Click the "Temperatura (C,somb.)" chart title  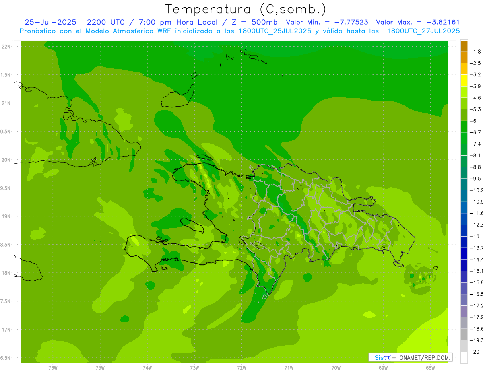pyautogui.click(x=246, y=9)
